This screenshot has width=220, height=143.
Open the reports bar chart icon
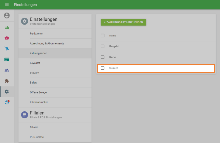pos(7,27)
